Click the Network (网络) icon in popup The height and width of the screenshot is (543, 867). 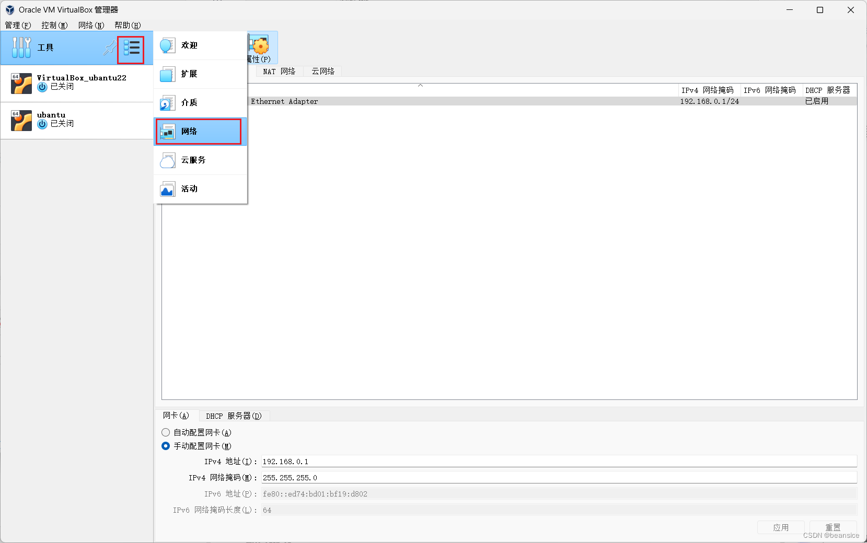(167, 132)
